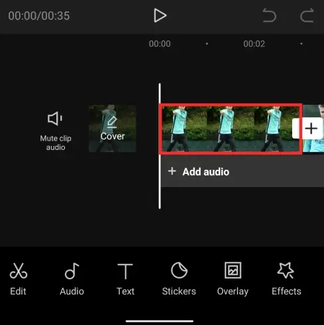Open the Text tool

point(125,279)
